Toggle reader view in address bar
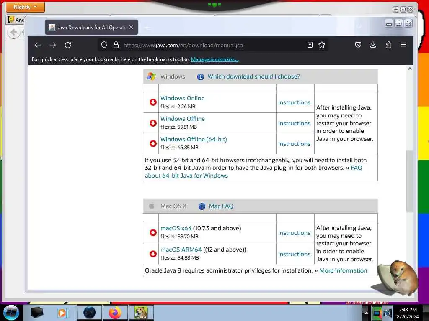Image resolution: width=429 pixels, height=321 pixels. [x=310, y=45]
